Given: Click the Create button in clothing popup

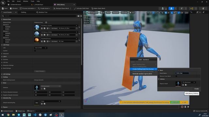Looking at the screenshot, I should click(x=196, y=89).
